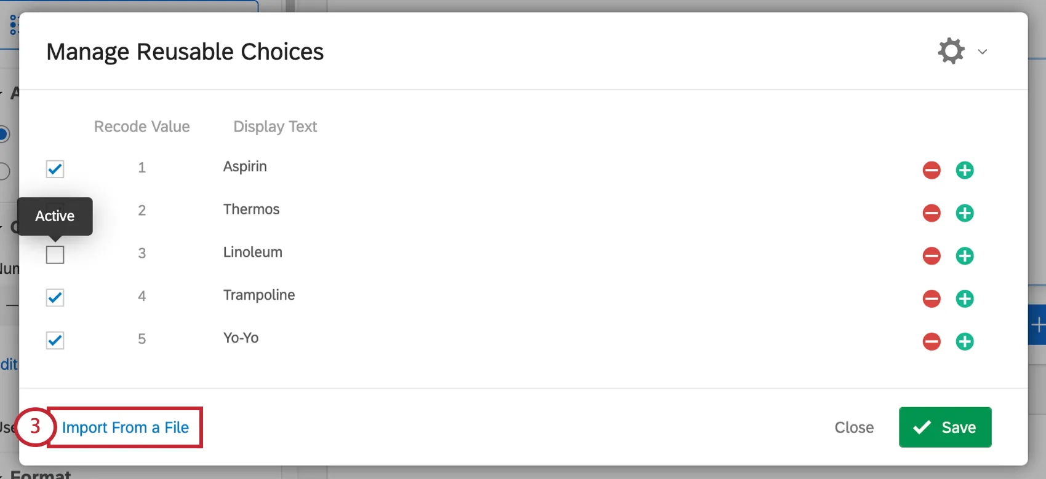This screenshot has height=479, width=1046.
Task: Activate the Linoleum choice checkbox
Action: (x=54, y=255)
